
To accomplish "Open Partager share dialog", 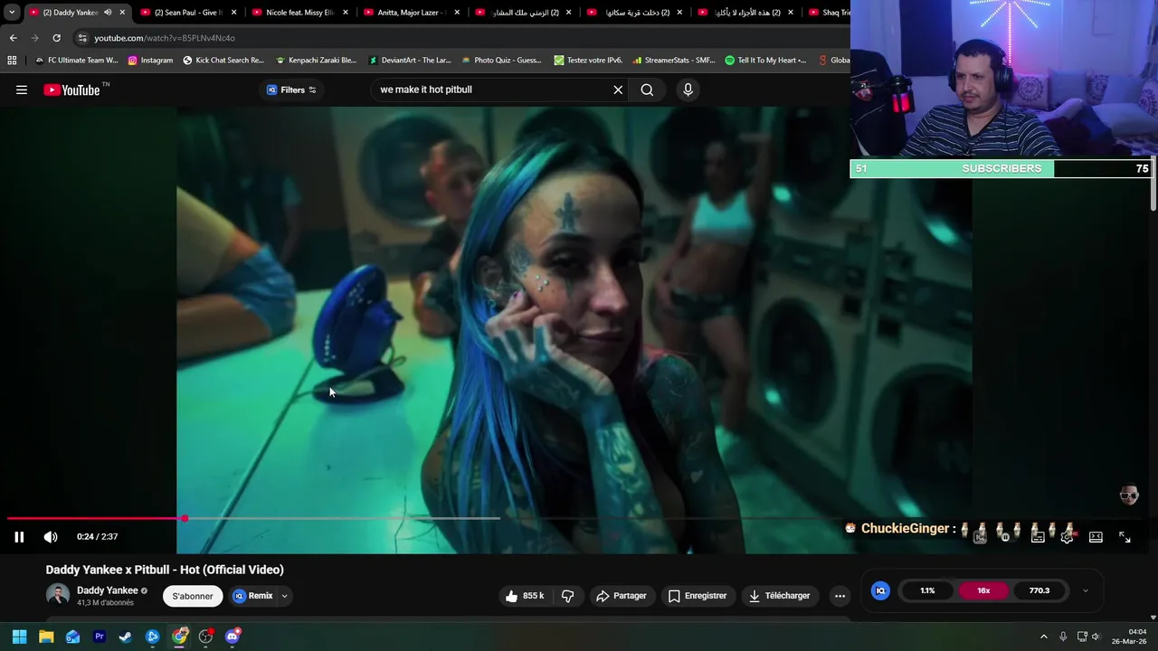I will (621, 596).
